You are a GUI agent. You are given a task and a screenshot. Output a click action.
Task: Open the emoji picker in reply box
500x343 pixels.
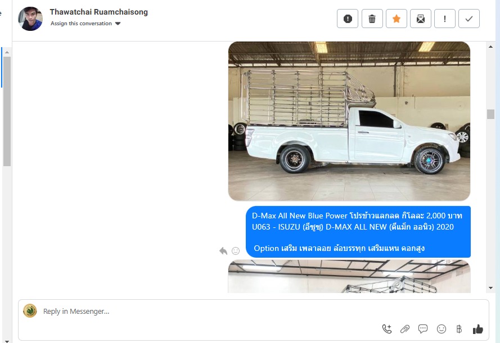[442, 329]
